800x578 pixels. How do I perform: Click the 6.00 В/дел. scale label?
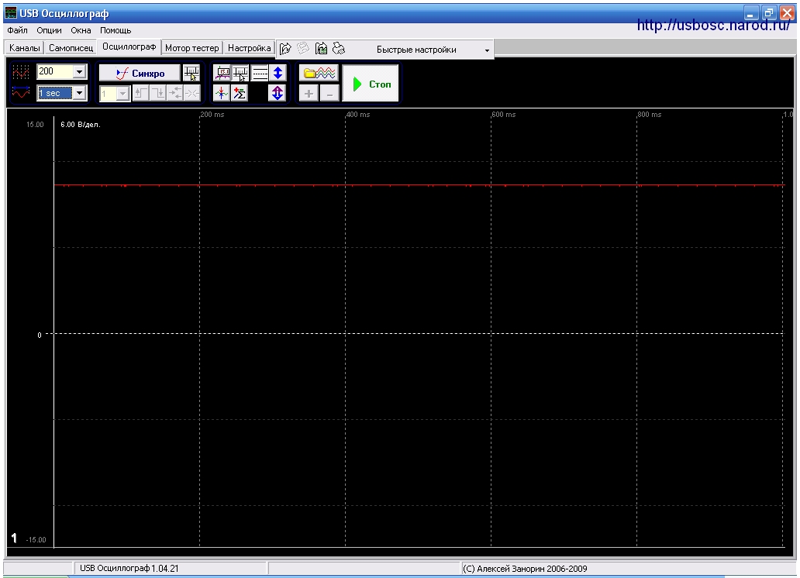[x=81, y=125]
